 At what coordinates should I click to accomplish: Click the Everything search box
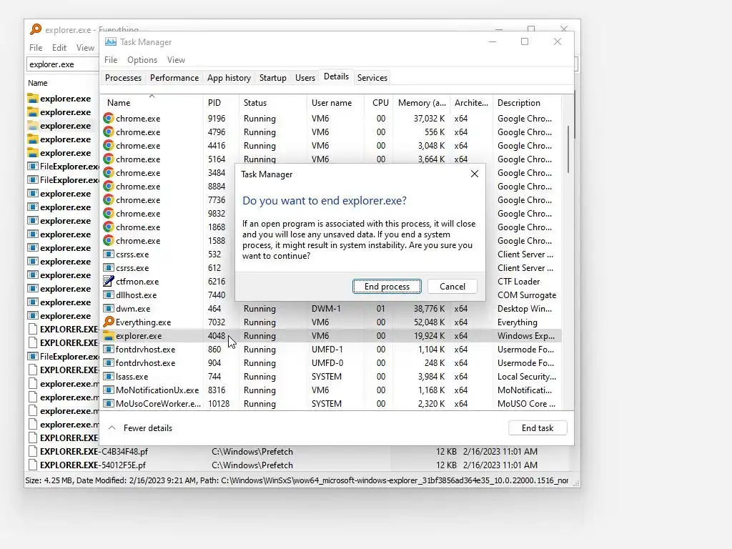click(x=63, y=64)
